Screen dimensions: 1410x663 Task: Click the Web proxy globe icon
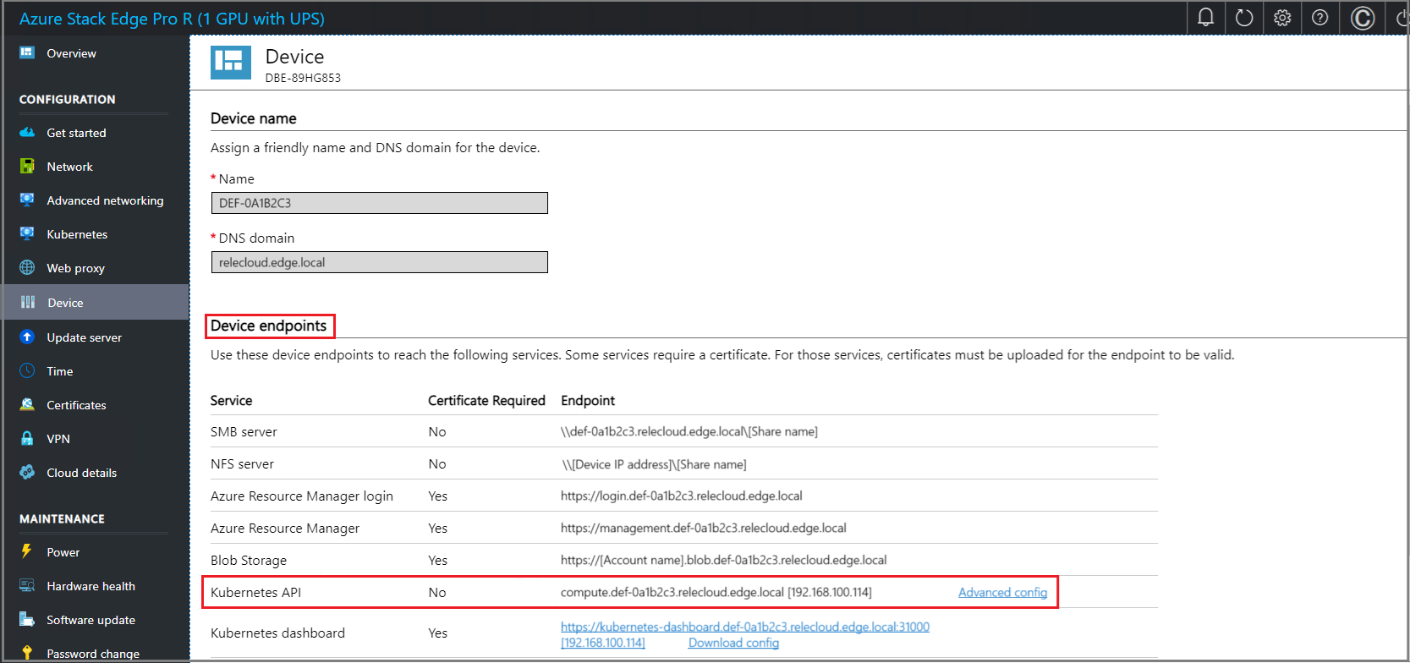click(27, 267)
